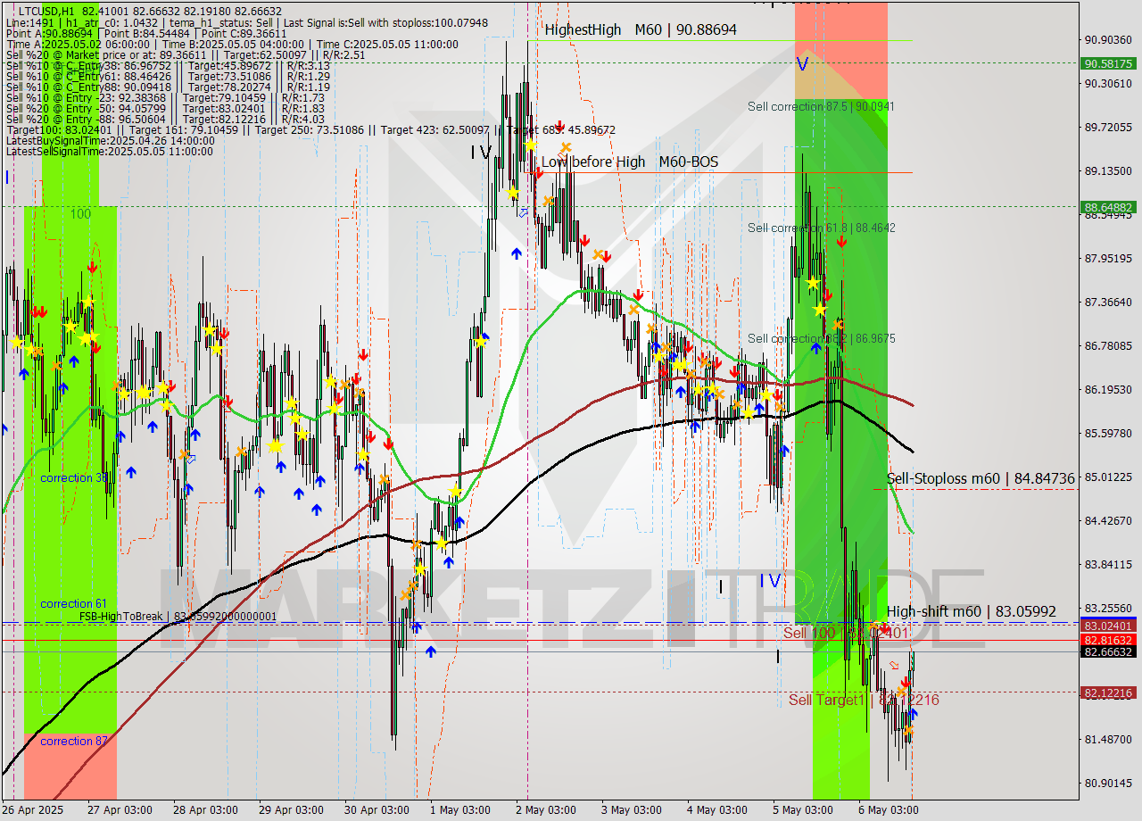Click the 30 Apr 03:00 axis label
The height and width of the screenshot is (821, 1142).
pos(377,810)
